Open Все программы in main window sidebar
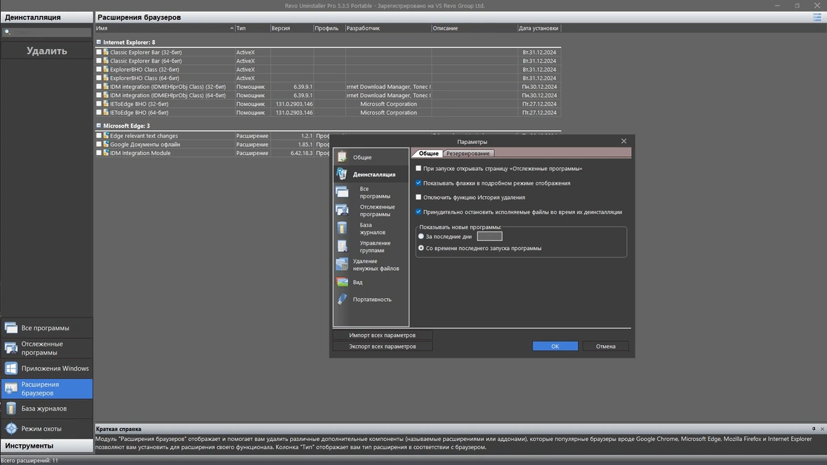Image resolution: width=827 pixels, height=465 pixels. 46,328
